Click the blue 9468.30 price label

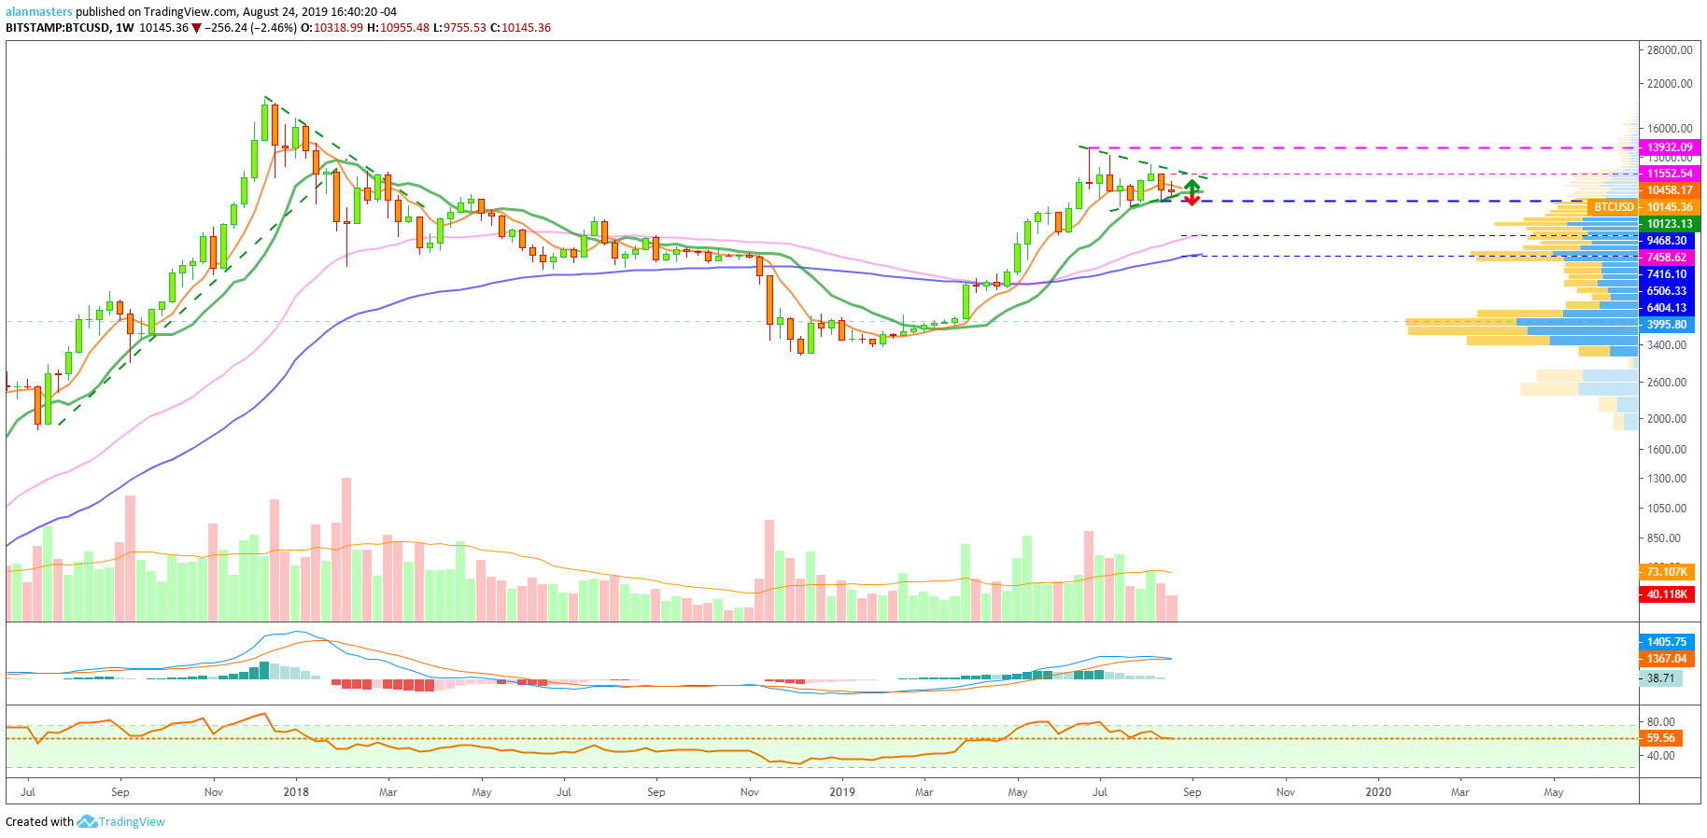1667,241
